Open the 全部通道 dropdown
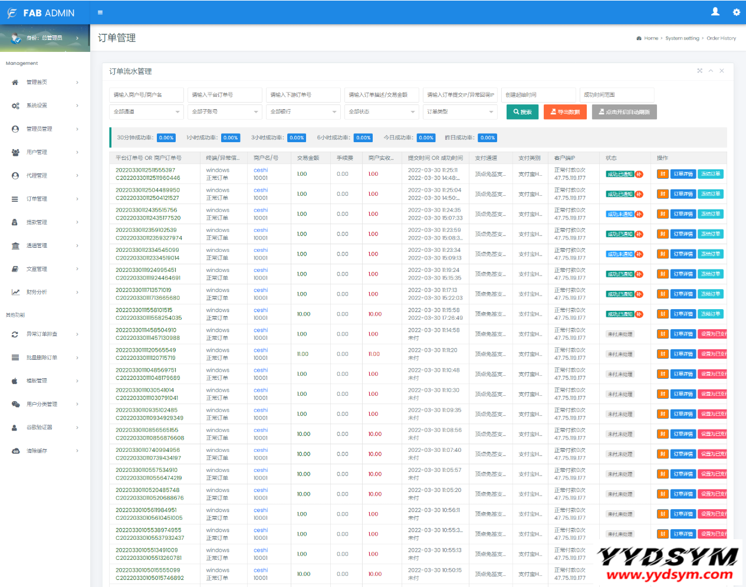 [146, 112]
